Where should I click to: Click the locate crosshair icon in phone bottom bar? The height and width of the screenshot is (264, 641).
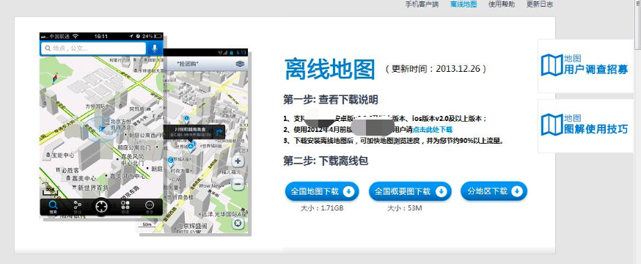pos(101,206)
